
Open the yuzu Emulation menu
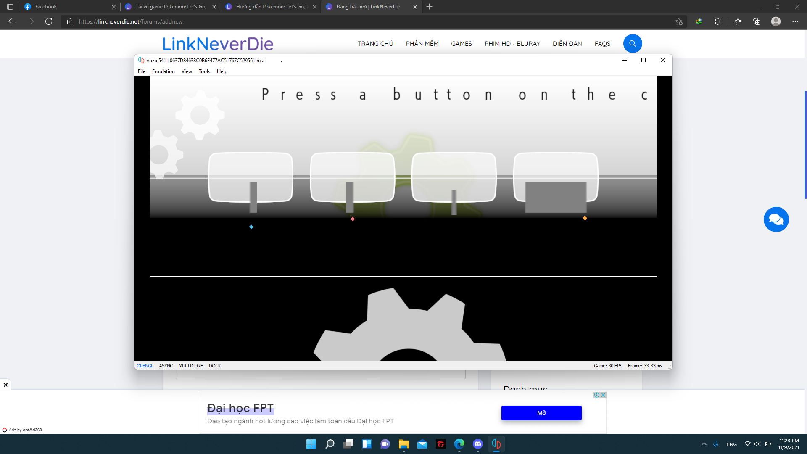point(163,71)
